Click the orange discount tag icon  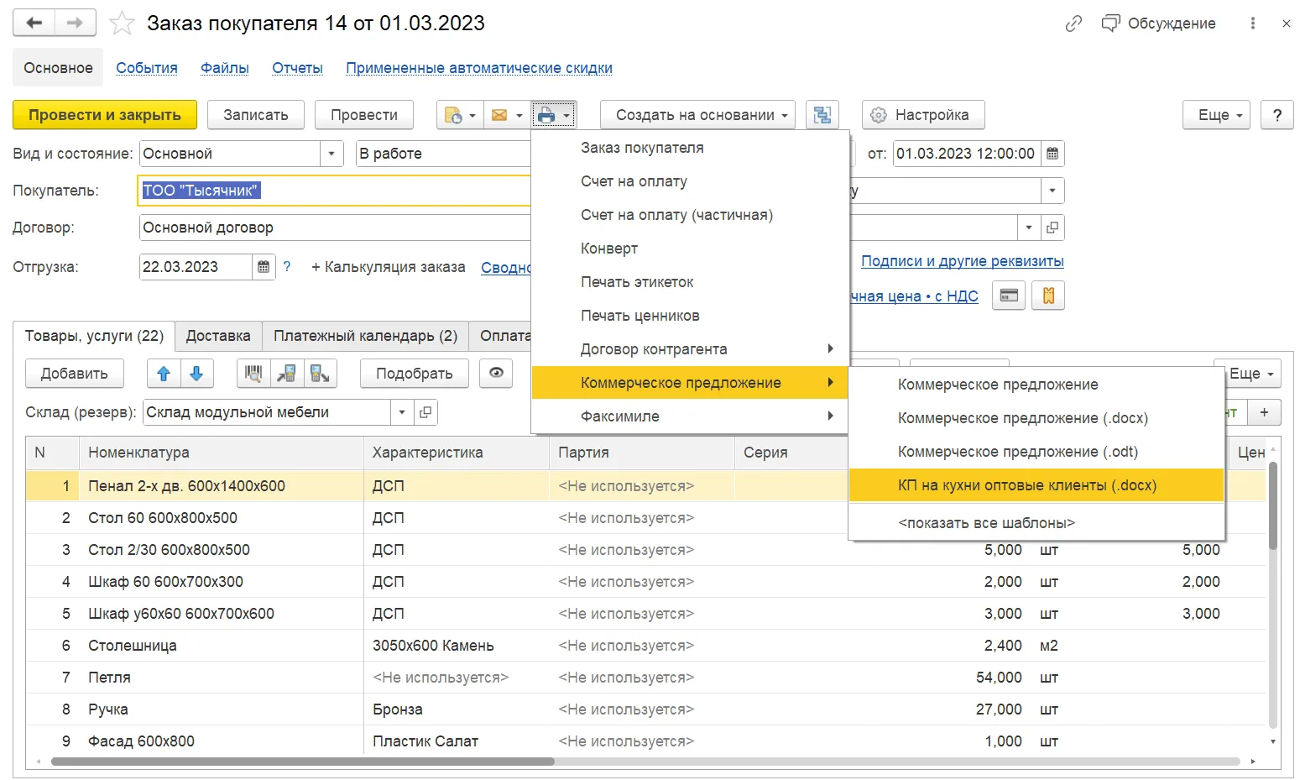[x=1048, y=296]
